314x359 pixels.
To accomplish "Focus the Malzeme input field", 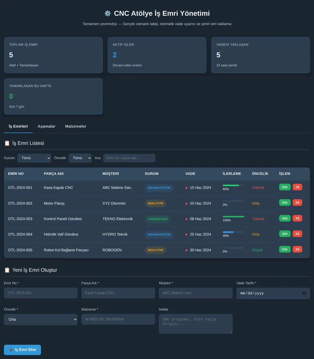I will coord(118,319).
